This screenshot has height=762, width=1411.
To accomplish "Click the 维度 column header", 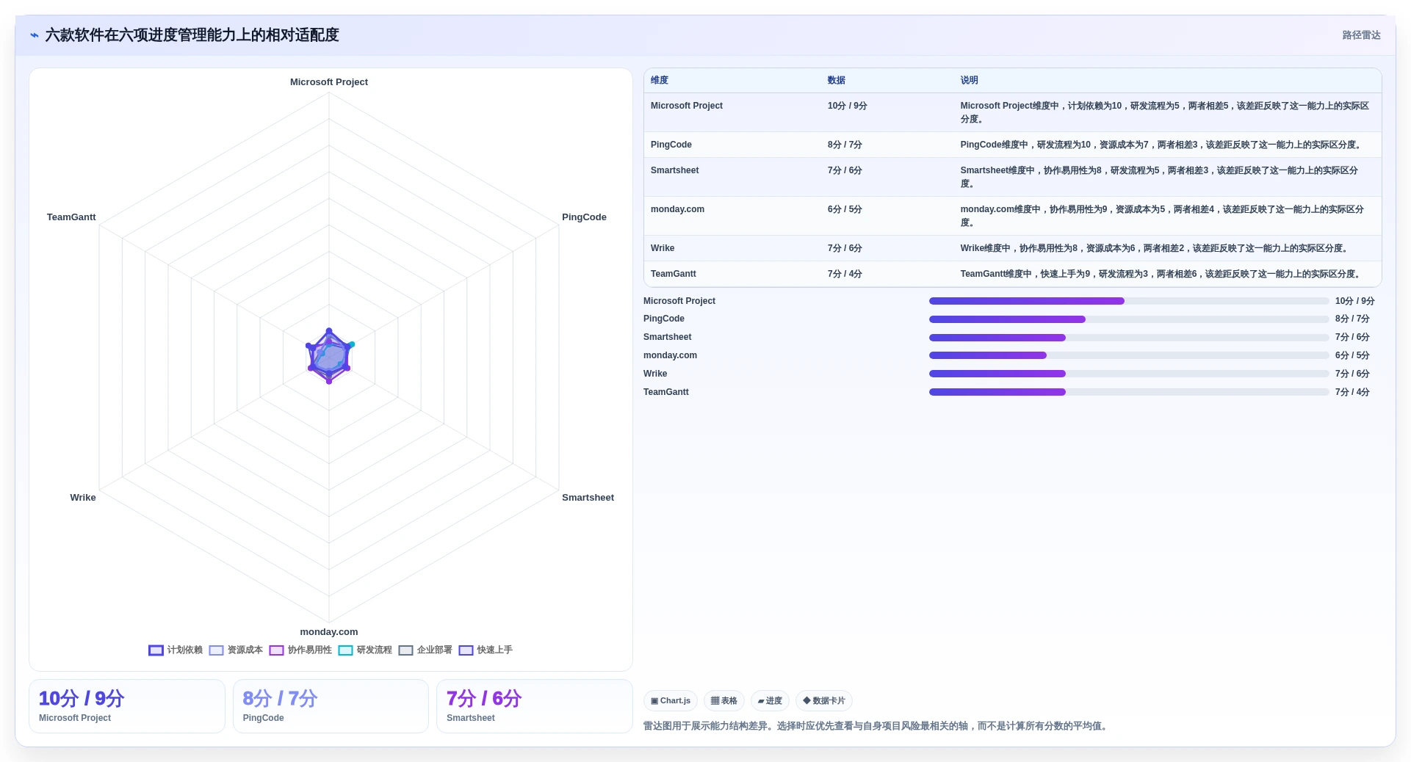I will [660, 80].
